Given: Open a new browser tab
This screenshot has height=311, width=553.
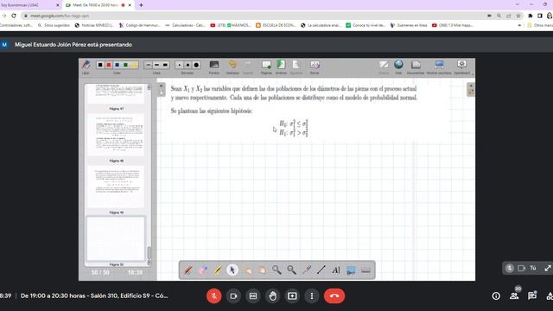Looking at the screenshot, I should tap(141, 5).
